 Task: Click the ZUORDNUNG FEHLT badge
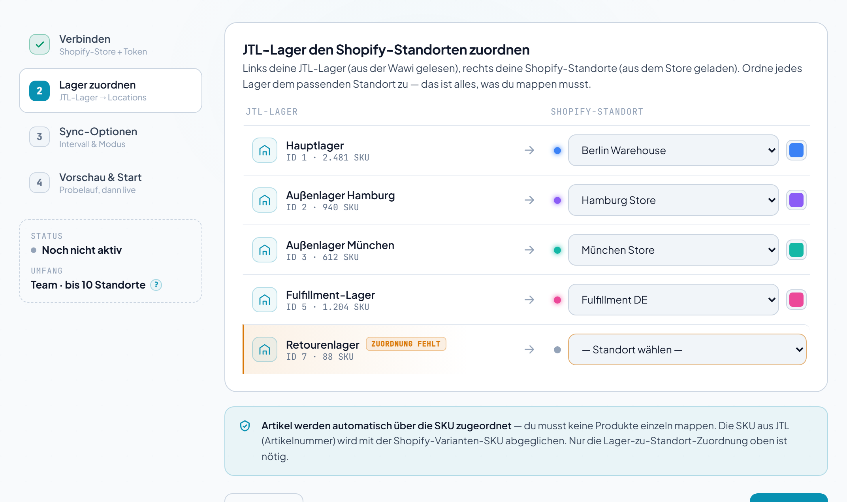[x=406, y=344]
